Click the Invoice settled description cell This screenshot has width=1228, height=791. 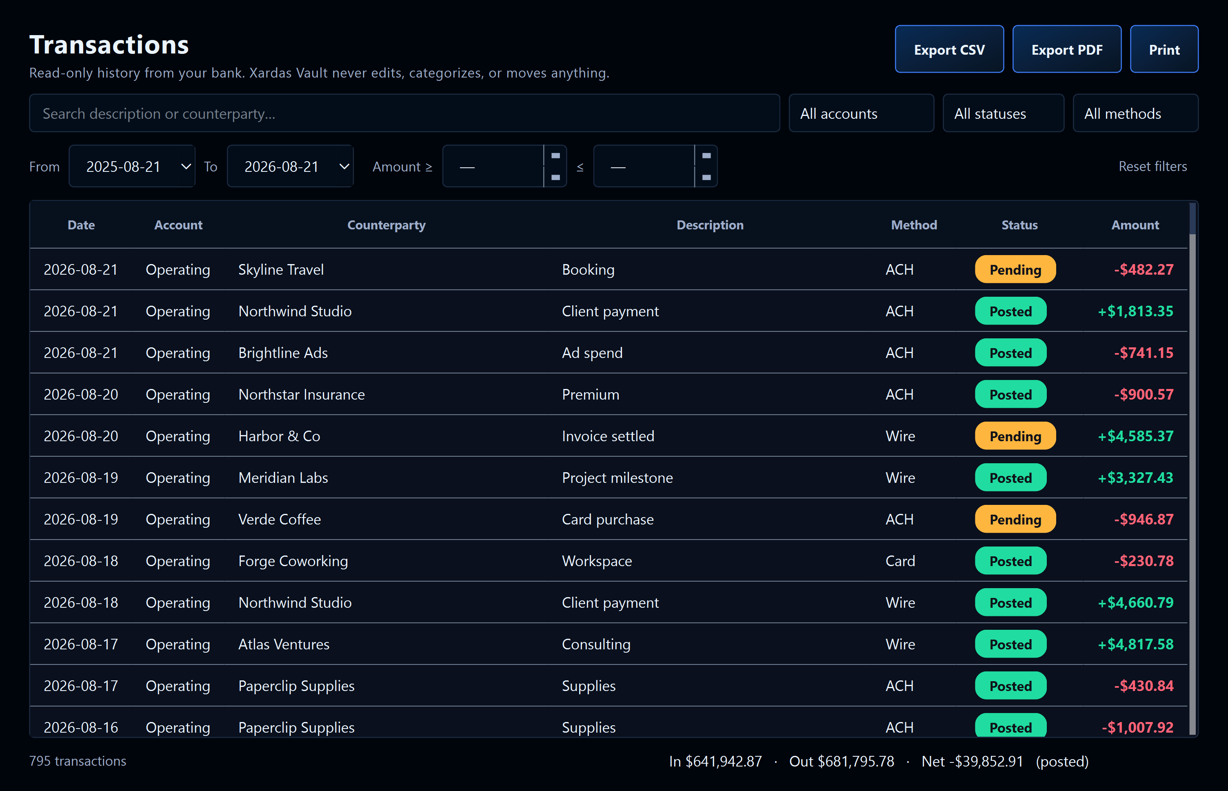[x=710, y=436]
